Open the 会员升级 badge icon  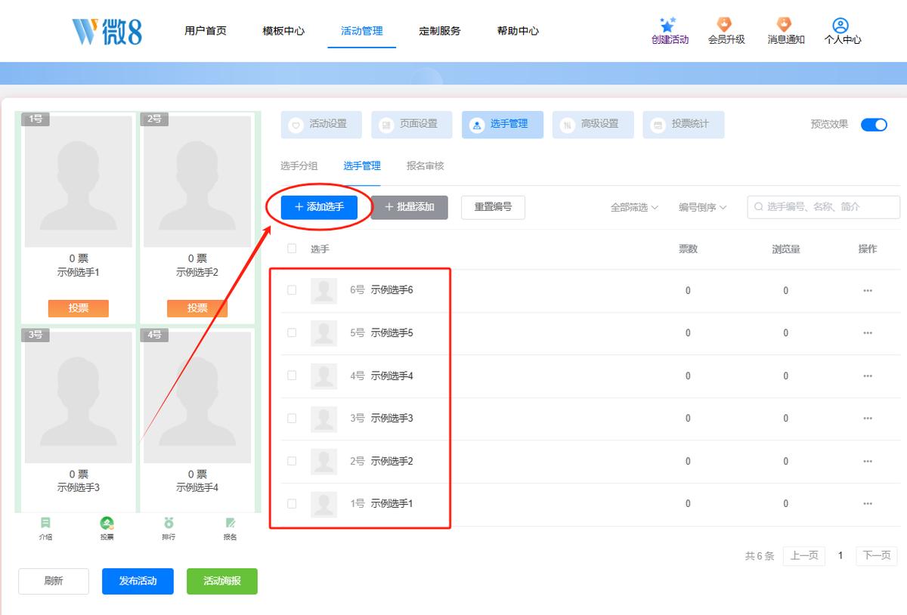(724, 24)
